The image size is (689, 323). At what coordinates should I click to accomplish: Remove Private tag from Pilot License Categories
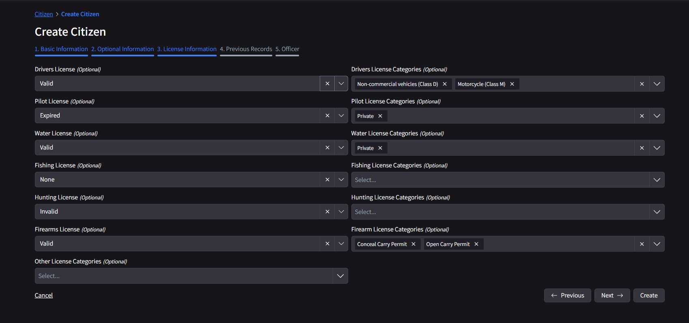(x=380, y=116)
